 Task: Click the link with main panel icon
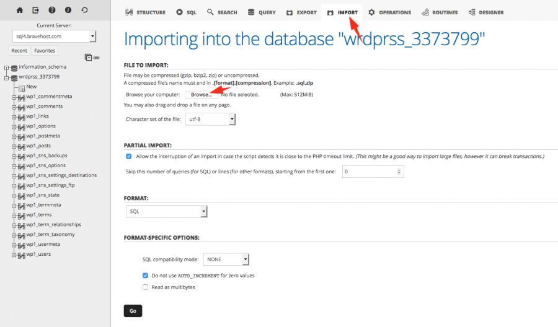(97, 58)
